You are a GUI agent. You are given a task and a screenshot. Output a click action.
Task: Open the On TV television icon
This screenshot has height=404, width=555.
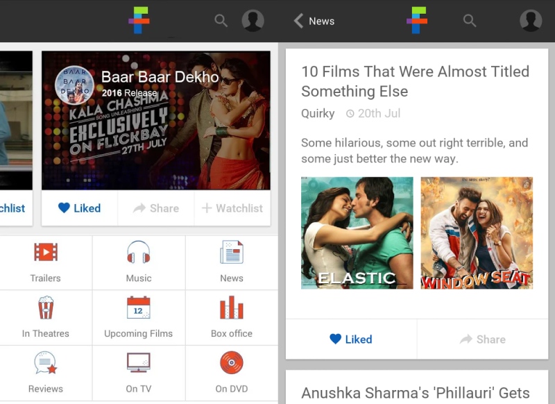[138, 362]
